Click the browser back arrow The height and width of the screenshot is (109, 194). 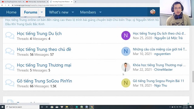coord(2,5)
